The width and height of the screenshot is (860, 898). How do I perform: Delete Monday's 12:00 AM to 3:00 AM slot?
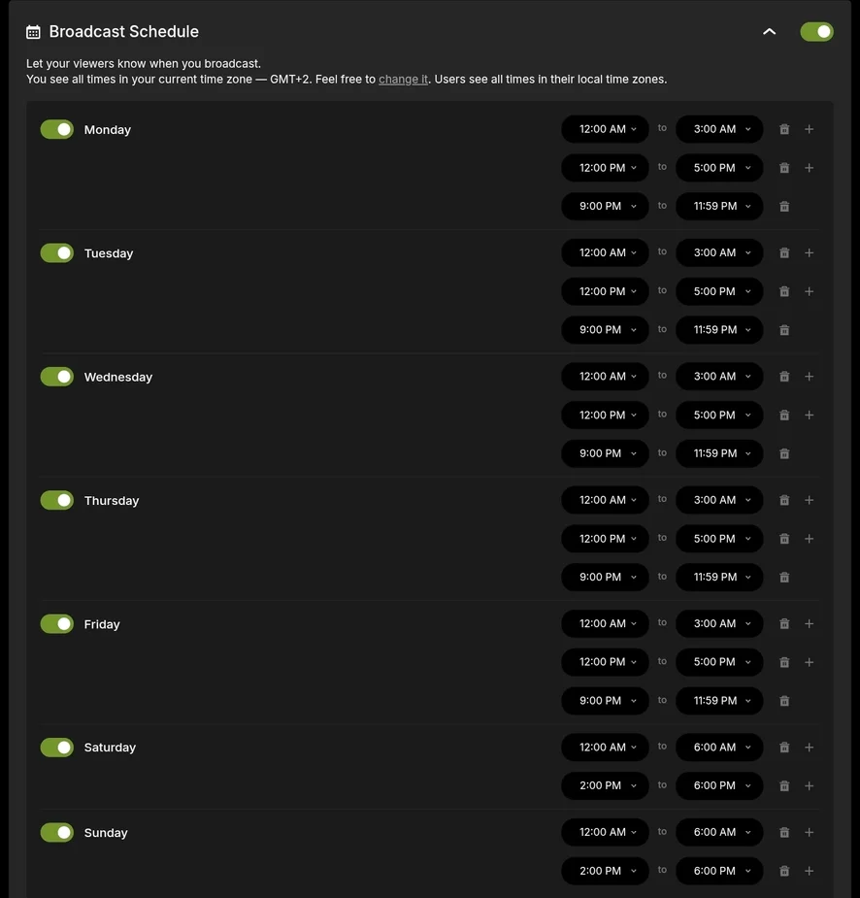(784, 129)
